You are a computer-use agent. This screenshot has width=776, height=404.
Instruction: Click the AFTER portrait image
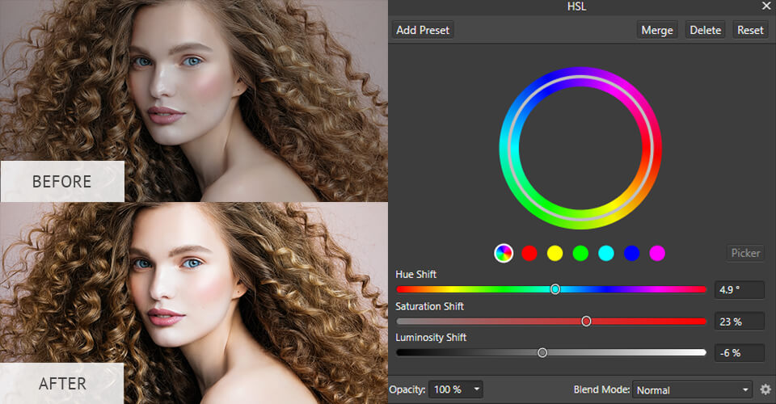tap(193, 303)
